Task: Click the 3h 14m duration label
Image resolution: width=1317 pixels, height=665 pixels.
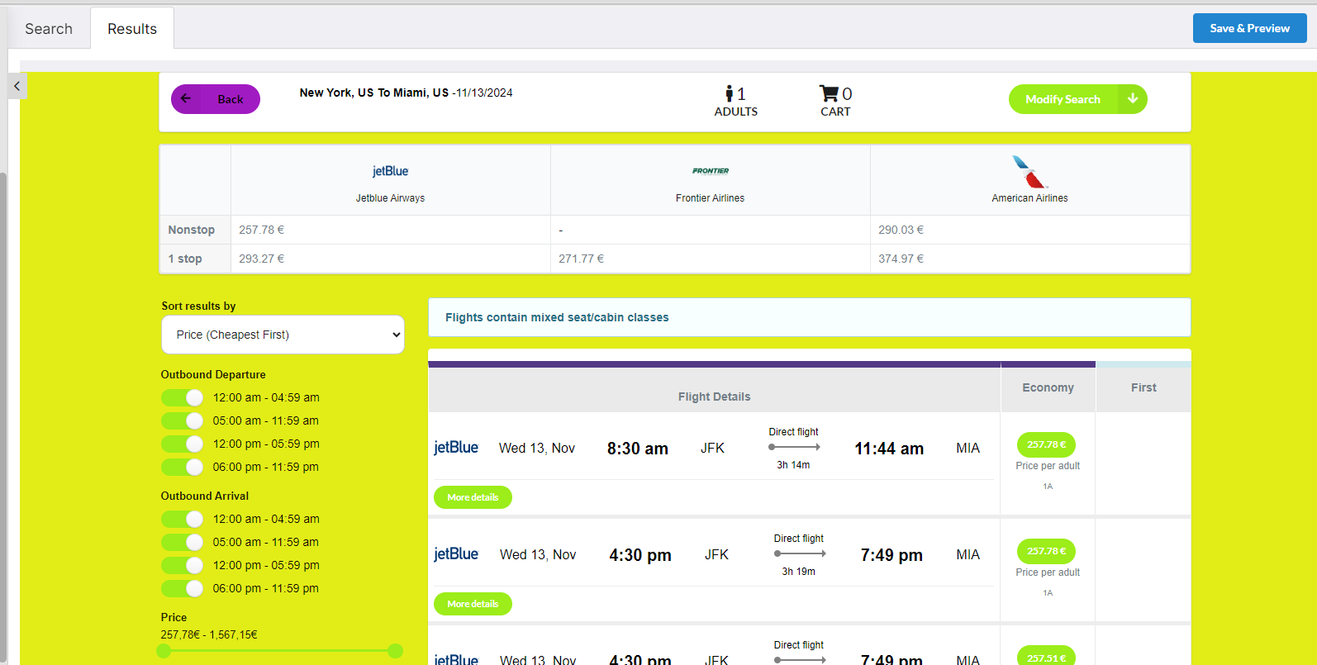Action: pos(793,465)
